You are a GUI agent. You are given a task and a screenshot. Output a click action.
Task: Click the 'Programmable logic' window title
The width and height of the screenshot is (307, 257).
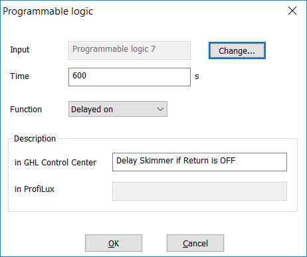tap(48, 11)
